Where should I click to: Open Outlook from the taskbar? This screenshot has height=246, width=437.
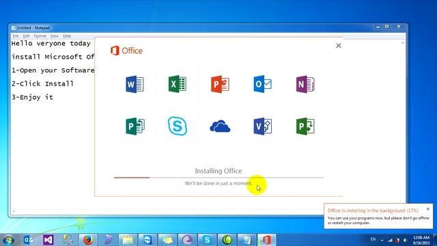29,240
